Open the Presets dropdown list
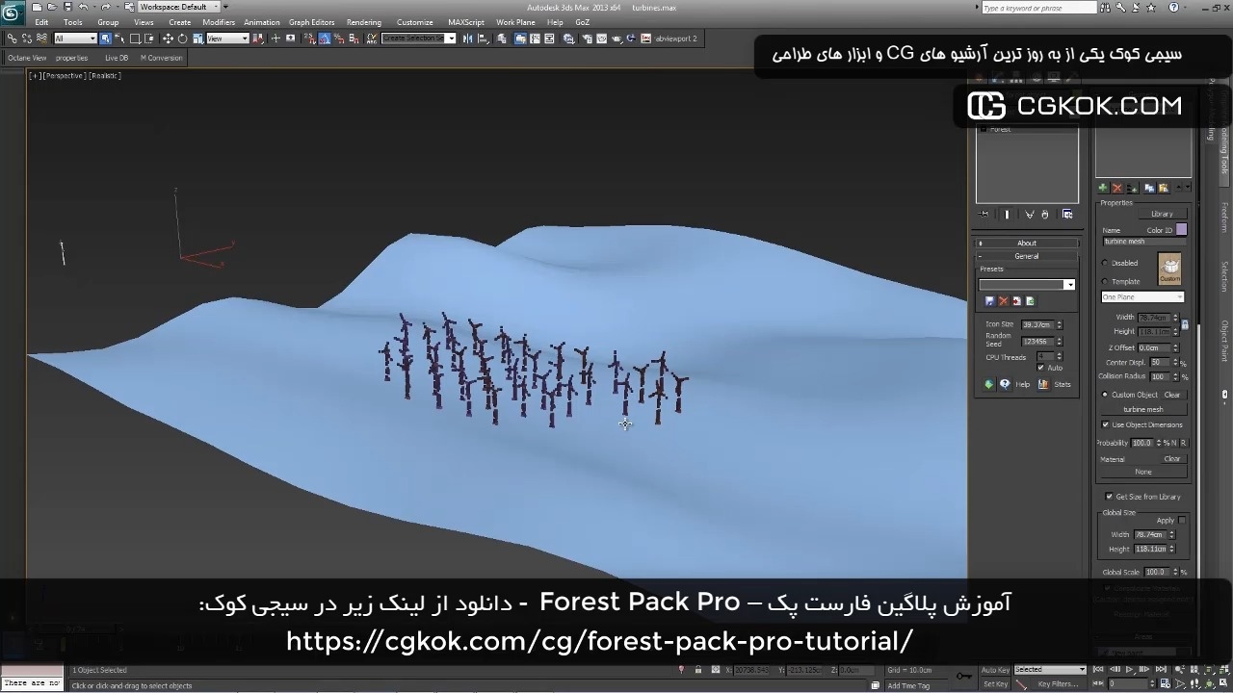This screenshot has height=693, width=1233. (1069, 285)
